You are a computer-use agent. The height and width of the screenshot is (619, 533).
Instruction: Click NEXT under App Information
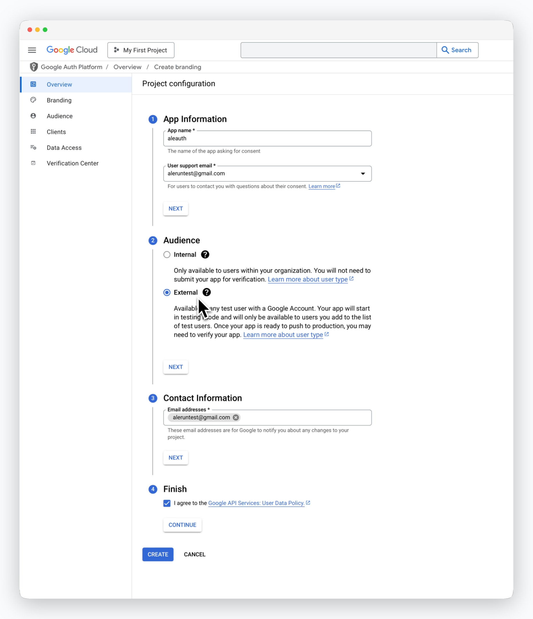[176, 209]
